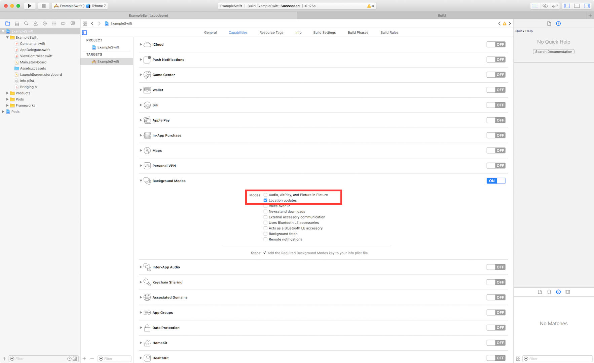Collapse the Background Modes section
The width and height of the screenshot is (594, 363).
point(141,181)
